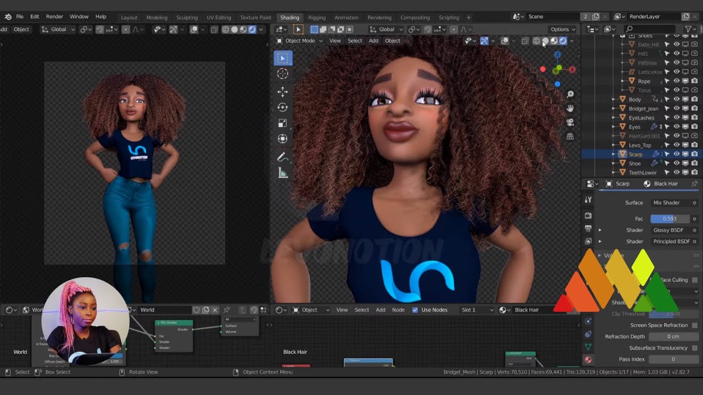Open the Tool properties tab
The width and height of the screenshot is (703, 395).
coord(588,200)
